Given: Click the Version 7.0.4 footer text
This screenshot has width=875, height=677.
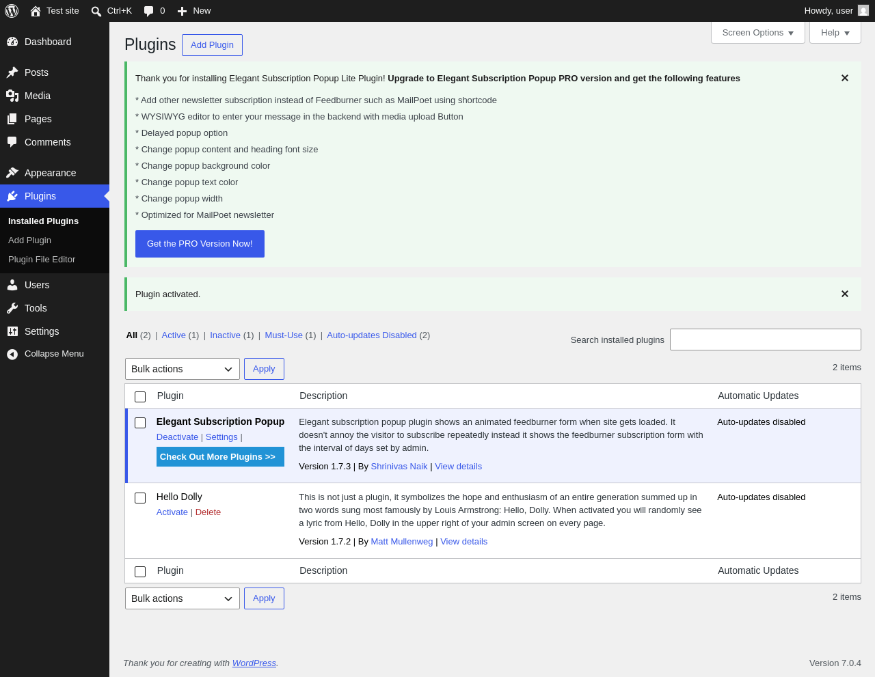Looking at the screenshot, I should 835,663.
